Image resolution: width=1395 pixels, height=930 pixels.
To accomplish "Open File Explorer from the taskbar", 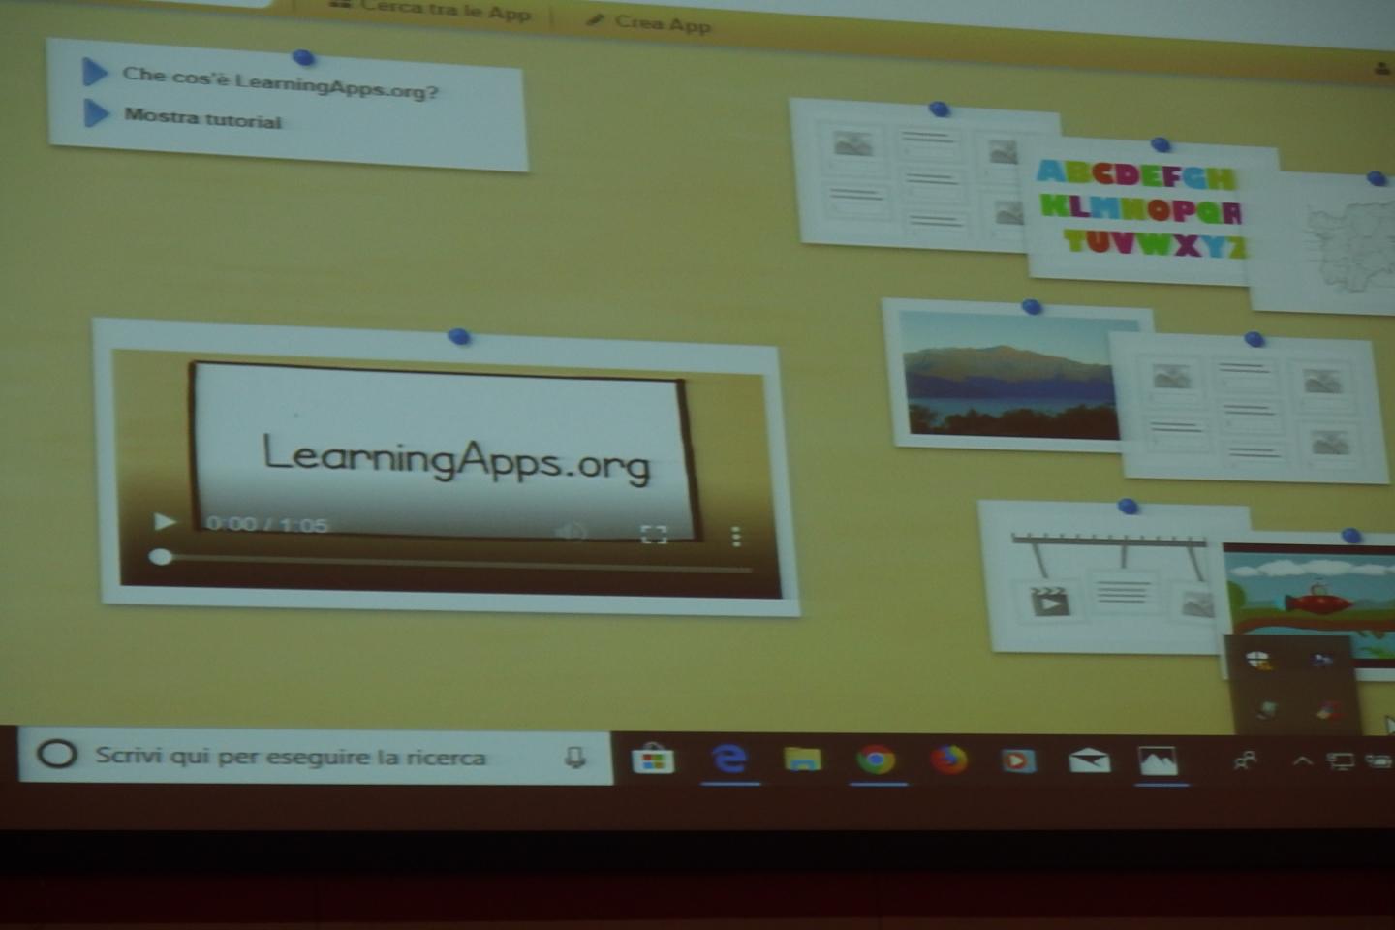I will coord(803,759).
